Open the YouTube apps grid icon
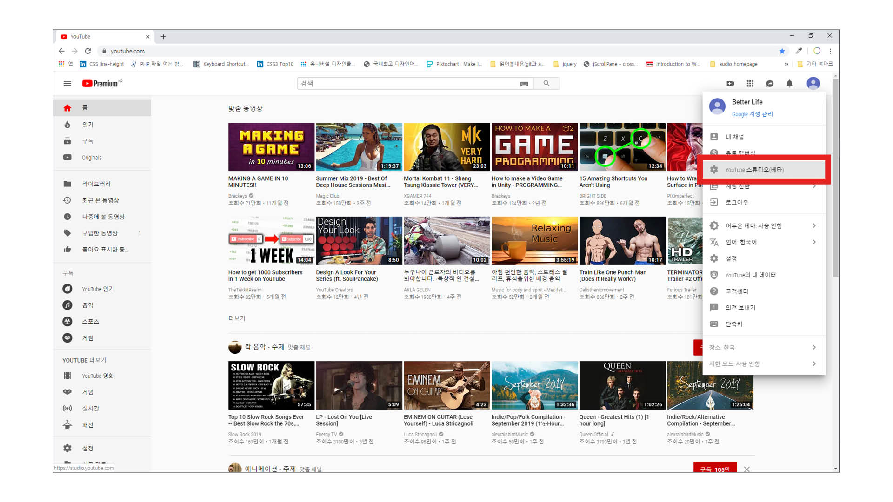The image size is (893, 502). tap(750, 84)
